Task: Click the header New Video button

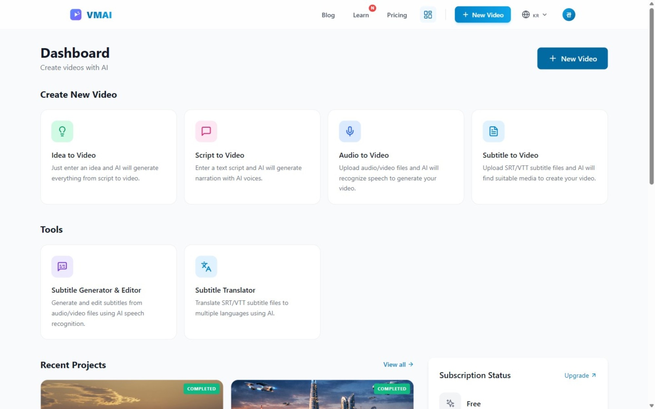Action: pyautogui.click(x=482, y=14)
